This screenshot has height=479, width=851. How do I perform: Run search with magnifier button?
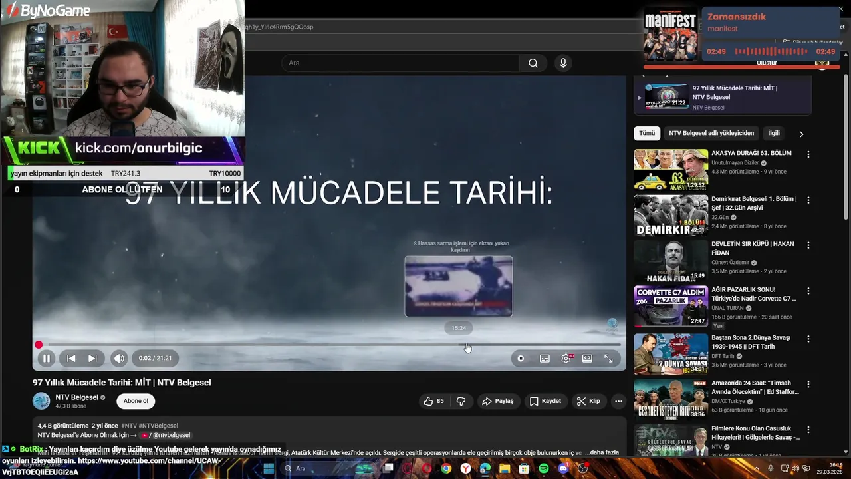coord(533,63)
